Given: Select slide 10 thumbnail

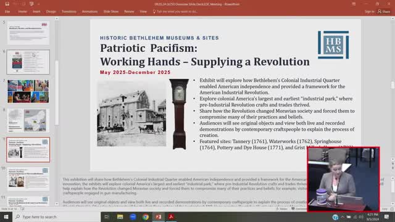Looking at the screenshot, I should tap(28, 179).
